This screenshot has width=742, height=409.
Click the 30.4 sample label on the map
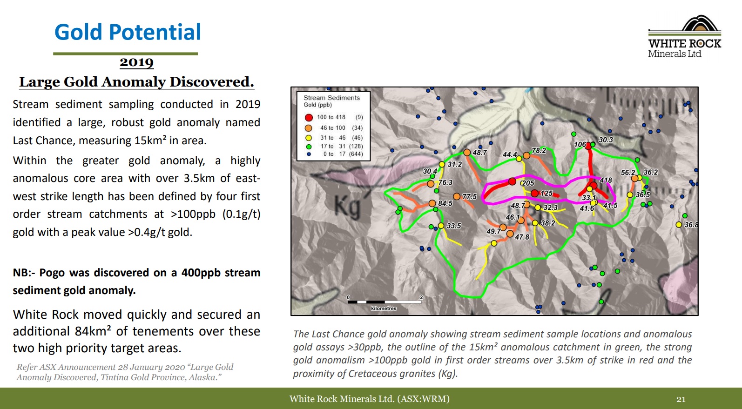[430, 171]
